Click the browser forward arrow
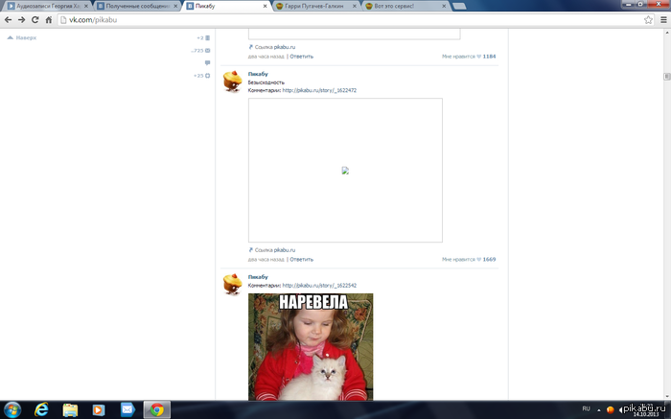 (21, 19)
